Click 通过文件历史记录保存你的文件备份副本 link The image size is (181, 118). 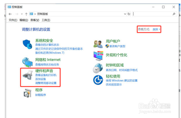click(x=59, y=49)
